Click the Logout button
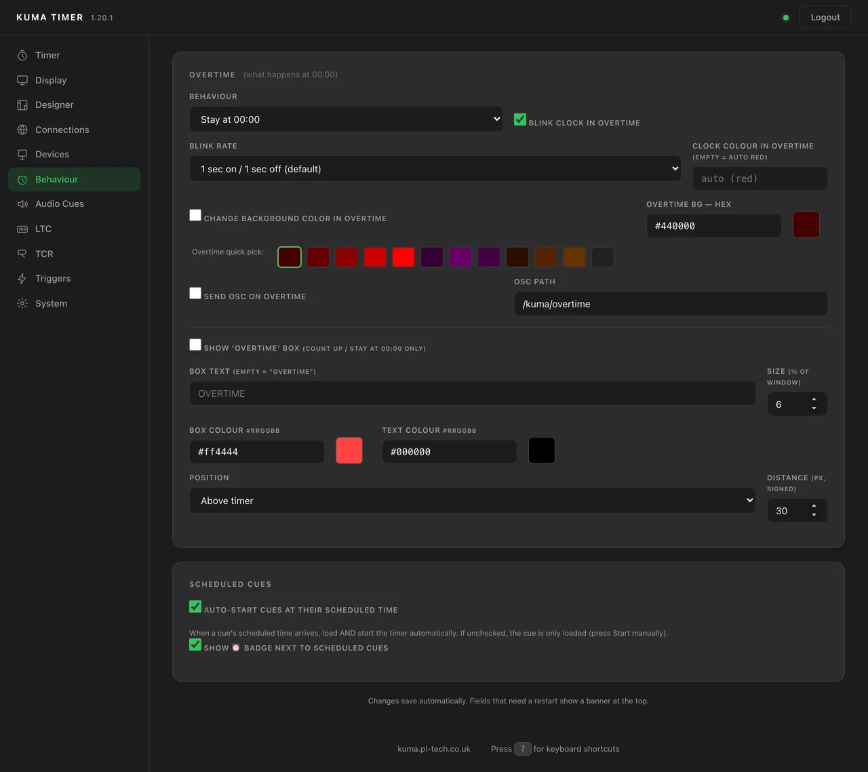The width and height of the screenshot is (868, 772). point(825,18)
